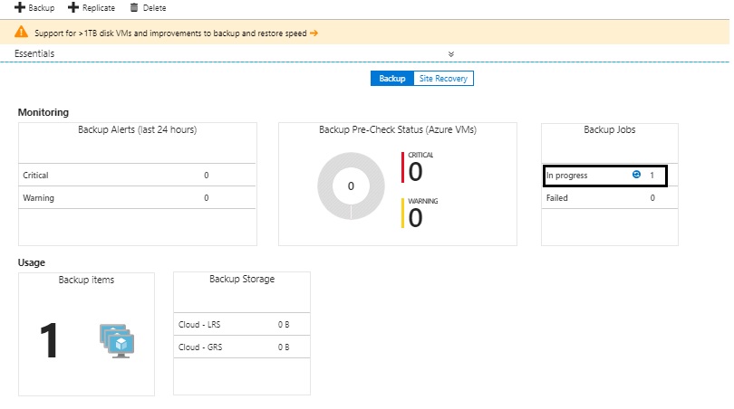Expand the Essentials section chevron
Viewport: 734px width, 409px height.
pyautogui.click(x=450, y=54)
